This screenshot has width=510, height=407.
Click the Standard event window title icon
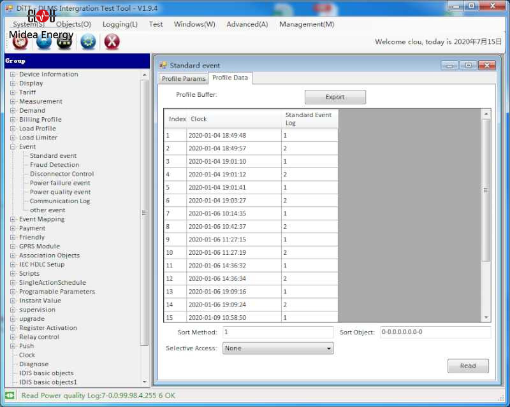[164, 65]
